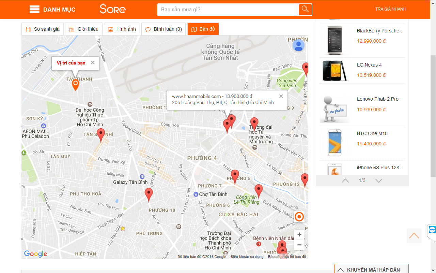This screenshot has height=273, width=436.
Task: Click 10.549.000 đ price text
Action: (x=371, y=75)
